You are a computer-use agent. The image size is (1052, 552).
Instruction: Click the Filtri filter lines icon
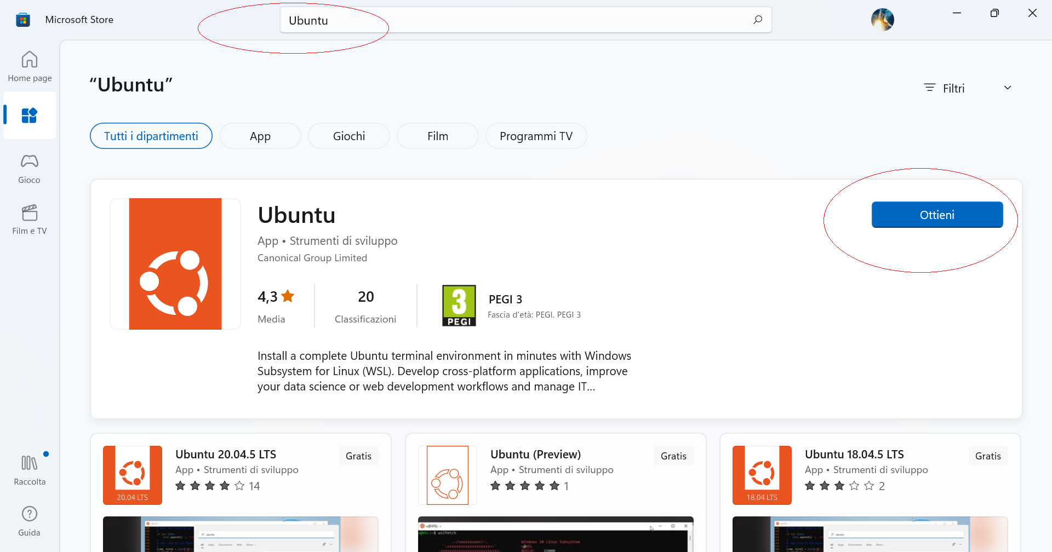click(x=930, y=88)
